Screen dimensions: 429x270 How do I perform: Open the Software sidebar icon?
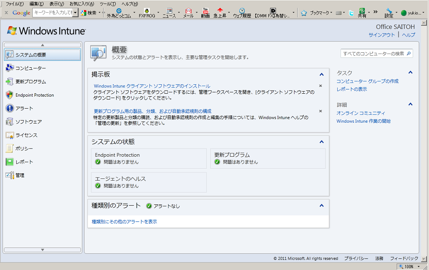tap(9, 122)
